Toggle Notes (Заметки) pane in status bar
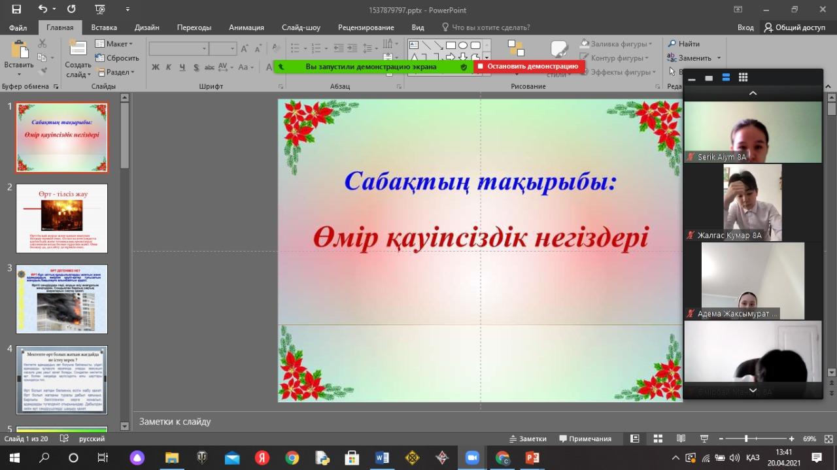Image resolution: width=837 pixels, height=470 pixels. pos(528,439)
